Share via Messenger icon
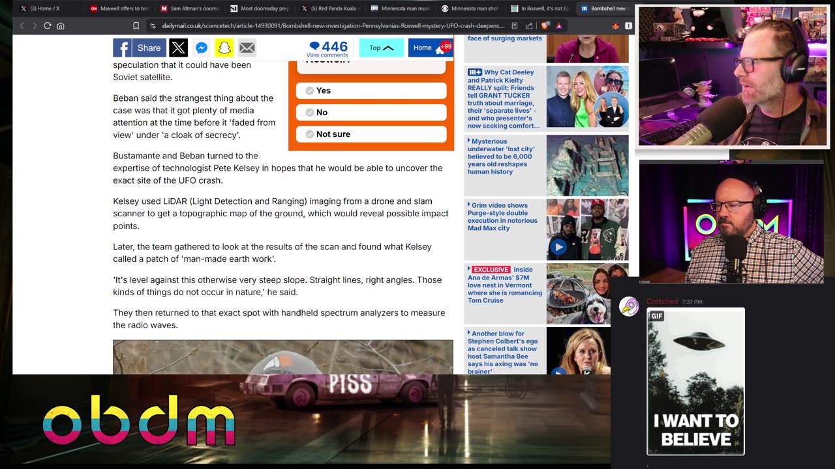Screen dimensions: 835x469 [202, 48]
